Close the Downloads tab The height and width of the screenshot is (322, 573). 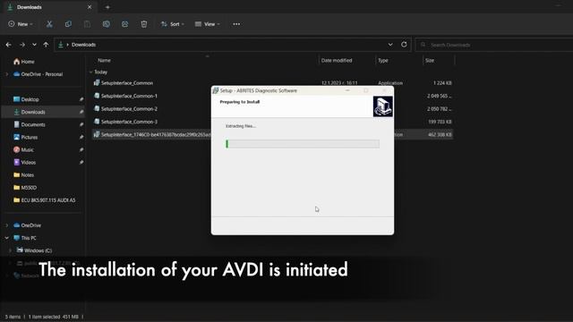click(x=90, y=7)
